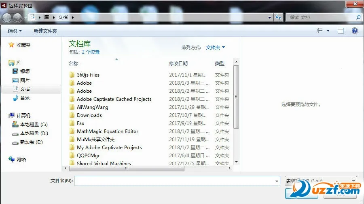
Task: Click folder icon of Downloads
Action: pyautogui.click(x=72, y=115)
